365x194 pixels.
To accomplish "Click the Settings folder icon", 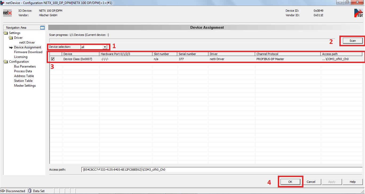I will [6, 33].
